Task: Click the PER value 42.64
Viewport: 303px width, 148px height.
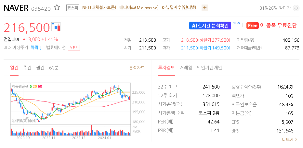Action: 214,122
